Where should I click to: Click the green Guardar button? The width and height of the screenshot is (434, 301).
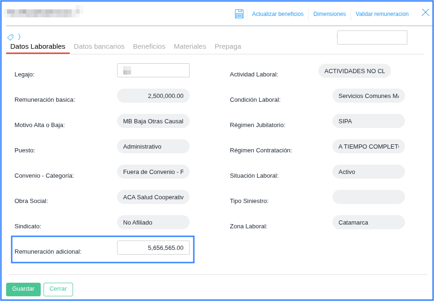(23, 289)
